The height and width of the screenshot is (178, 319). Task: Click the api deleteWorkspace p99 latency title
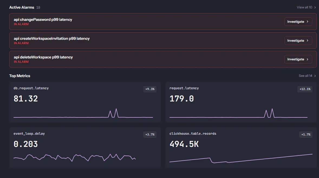[43, 57]
